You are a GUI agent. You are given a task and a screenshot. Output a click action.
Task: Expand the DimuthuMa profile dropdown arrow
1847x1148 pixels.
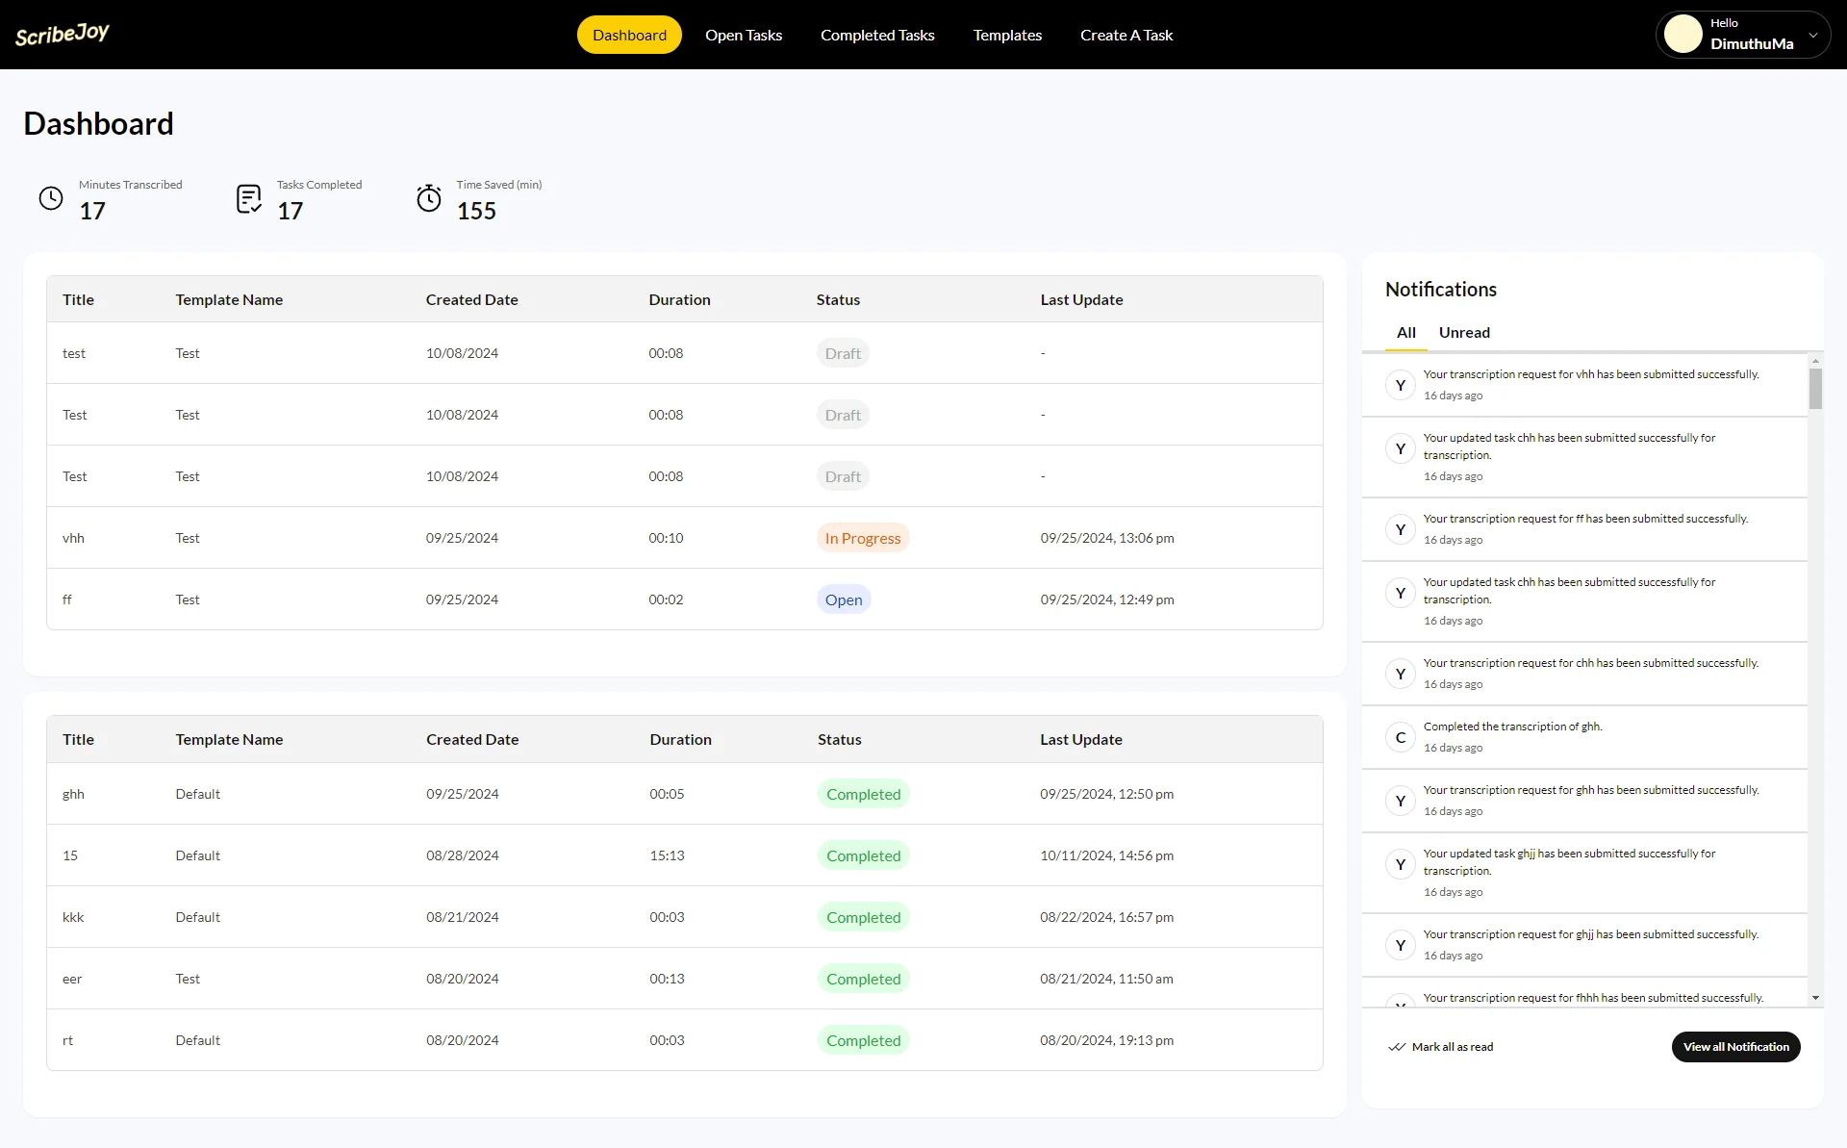pyautogui.click(x=1813, y=35)
